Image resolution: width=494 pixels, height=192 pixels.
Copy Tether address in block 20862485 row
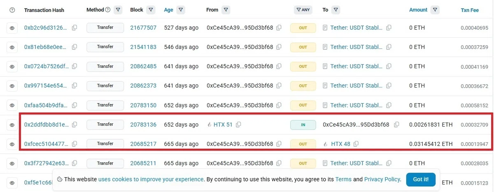coord(389,66)
